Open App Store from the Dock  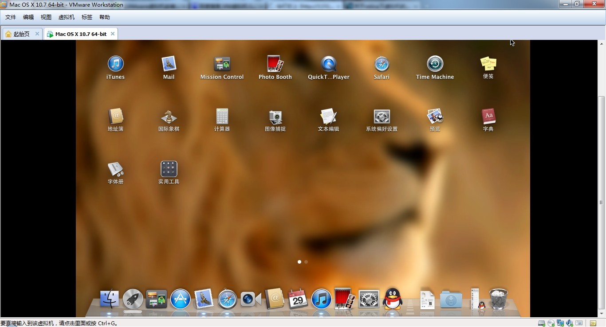click(181, 299)
